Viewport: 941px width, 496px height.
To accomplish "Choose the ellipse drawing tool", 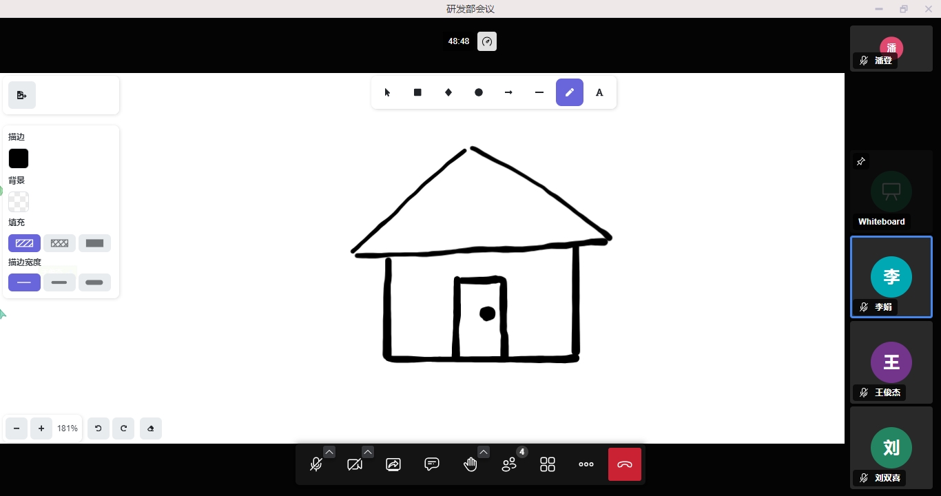I will [x=479, y=92].
